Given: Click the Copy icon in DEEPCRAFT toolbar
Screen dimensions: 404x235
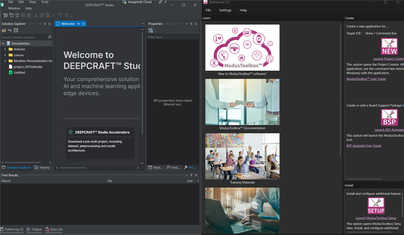Looking at the screenshot, I should coord(42,15).
